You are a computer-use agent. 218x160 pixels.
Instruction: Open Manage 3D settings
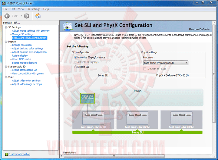[x=23, y=34]
